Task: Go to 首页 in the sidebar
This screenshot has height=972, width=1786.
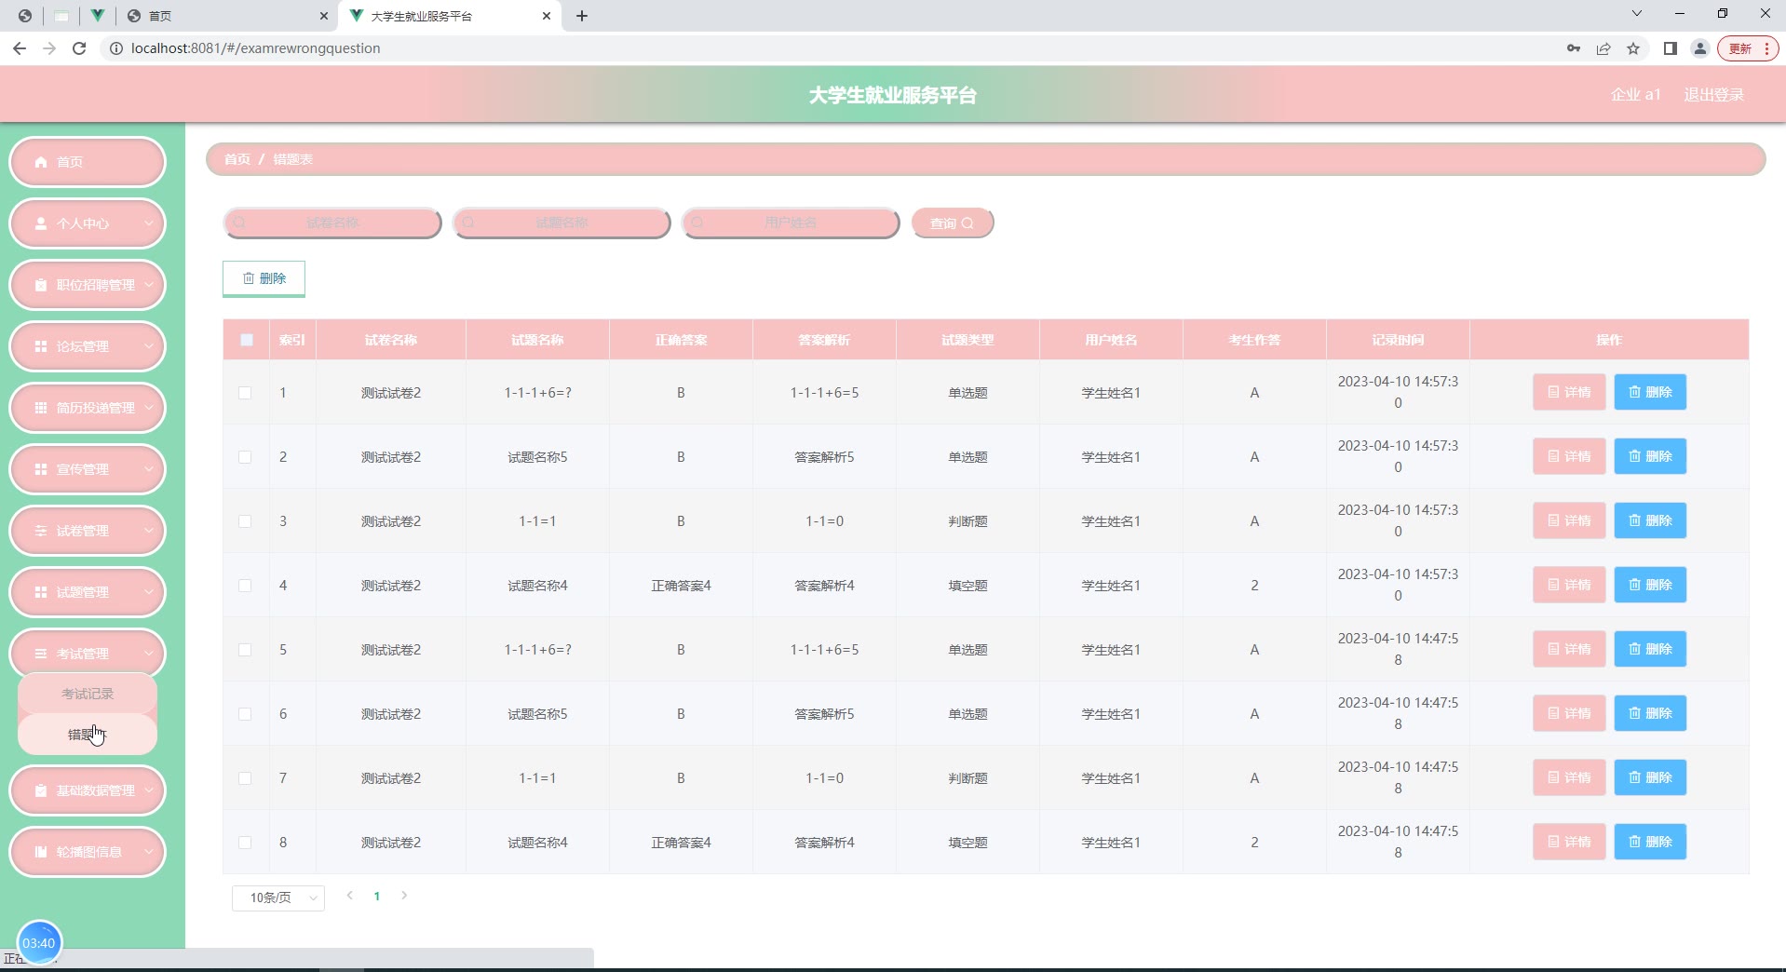Action: tap(88, 162)
